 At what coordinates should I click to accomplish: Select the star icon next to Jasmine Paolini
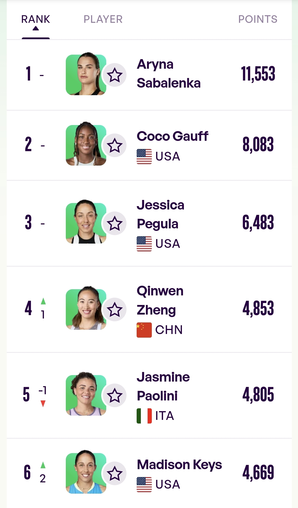(x=115, y=395)
